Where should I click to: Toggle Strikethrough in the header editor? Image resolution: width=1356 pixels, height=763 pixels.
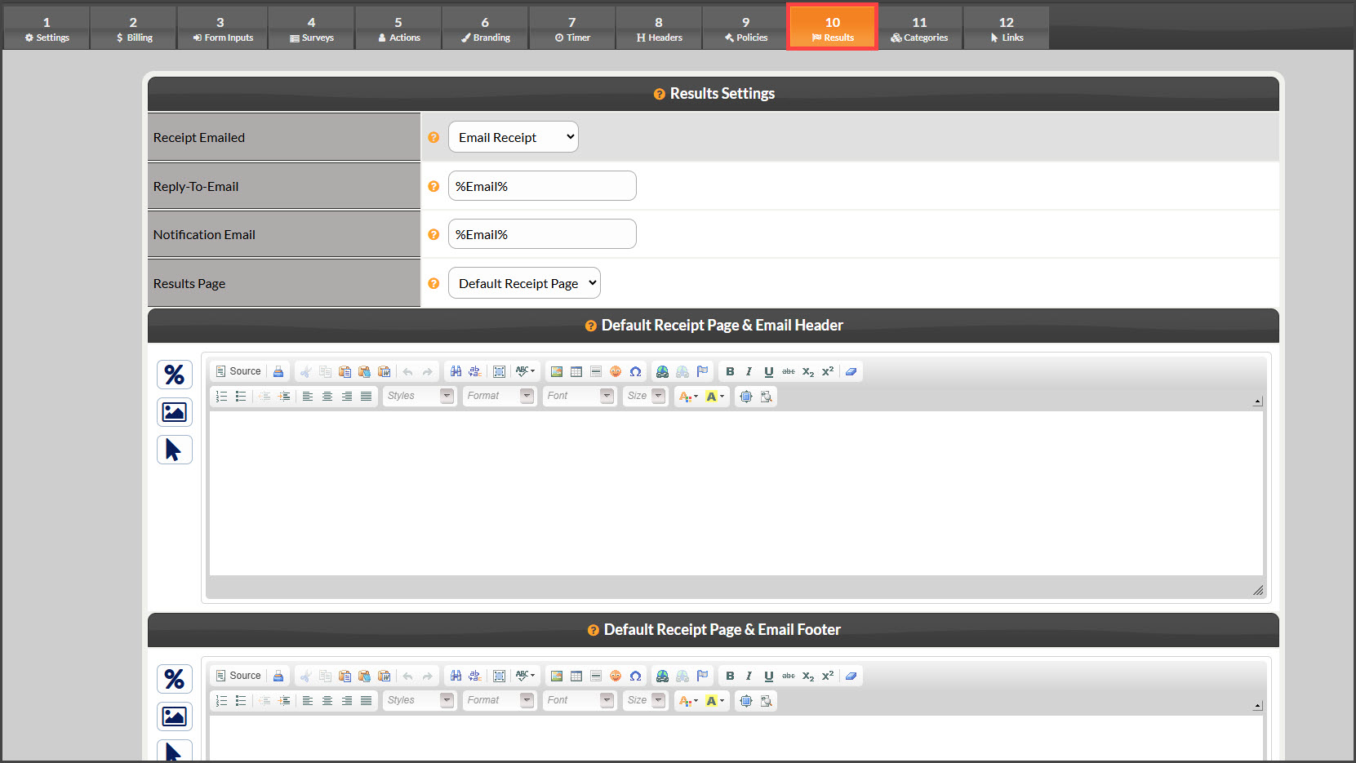[788, 371]
